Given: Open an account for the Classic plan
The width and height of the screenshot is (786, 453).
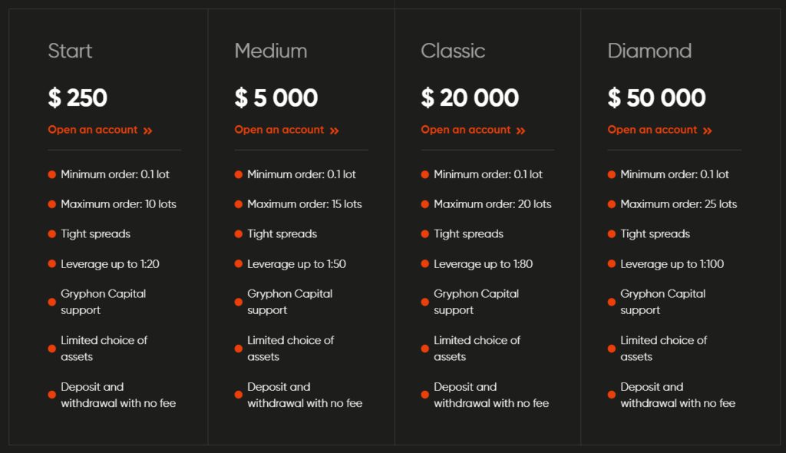Looking at the screenshot, I should (467, 130).
